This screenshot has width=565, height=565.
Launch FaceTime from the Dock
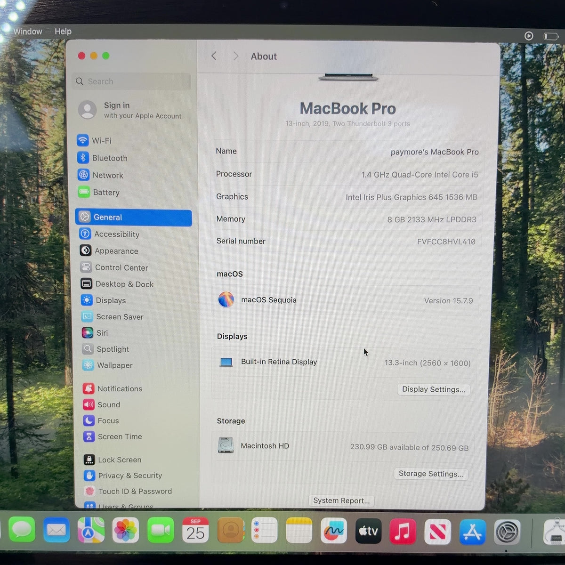tap(161, 531)
